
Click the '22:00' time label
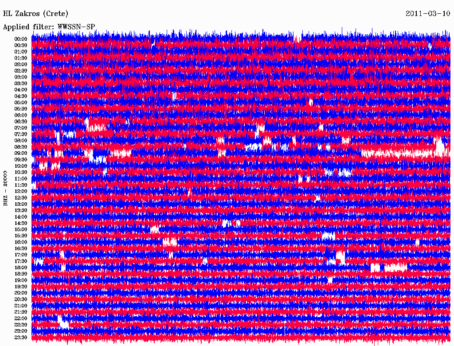tap(21, 318)
